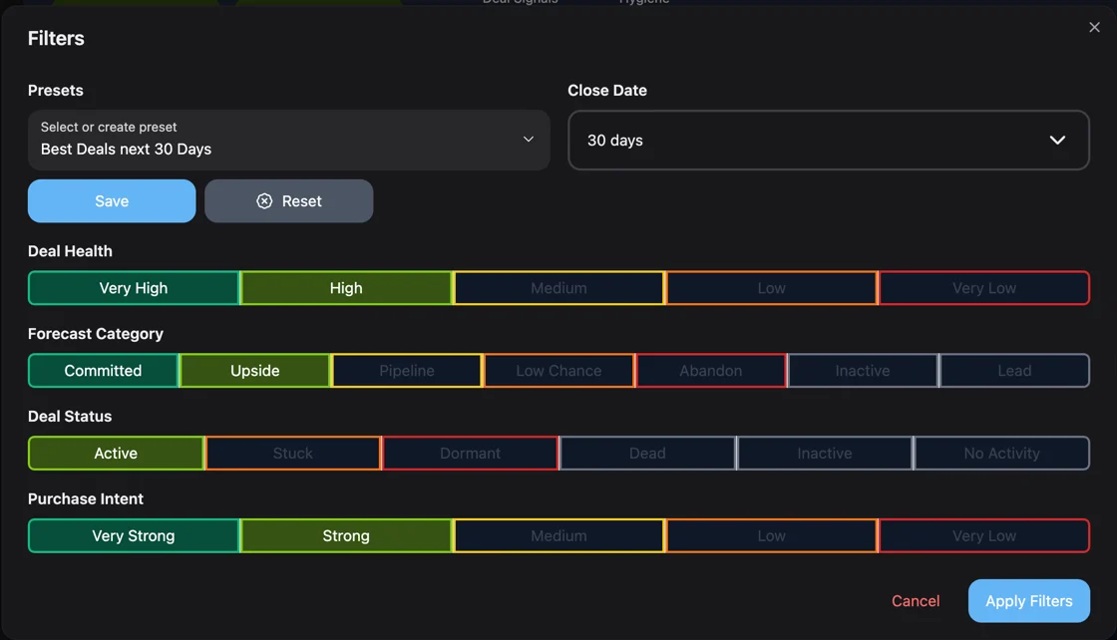
Task: Toggle the Very Strong purchase intent filter
Action: 133,535
